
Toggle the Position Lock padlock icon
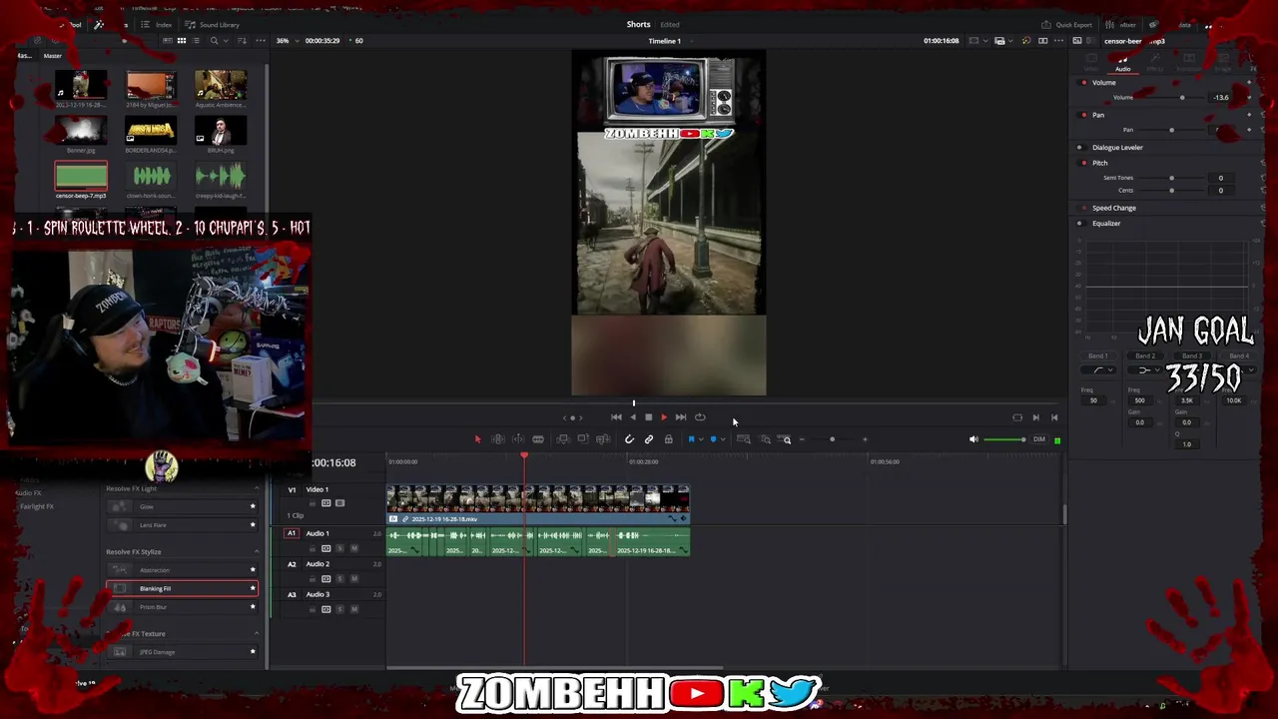[669, 439]
